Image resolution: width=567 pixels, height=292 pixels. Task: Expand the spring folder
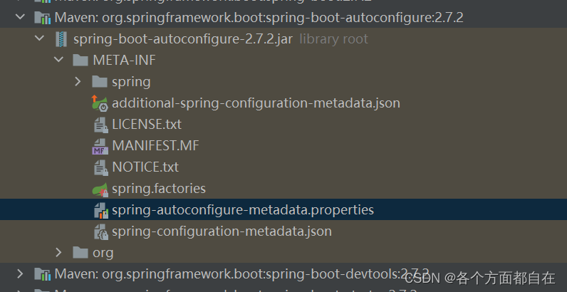tap(78, 81)
